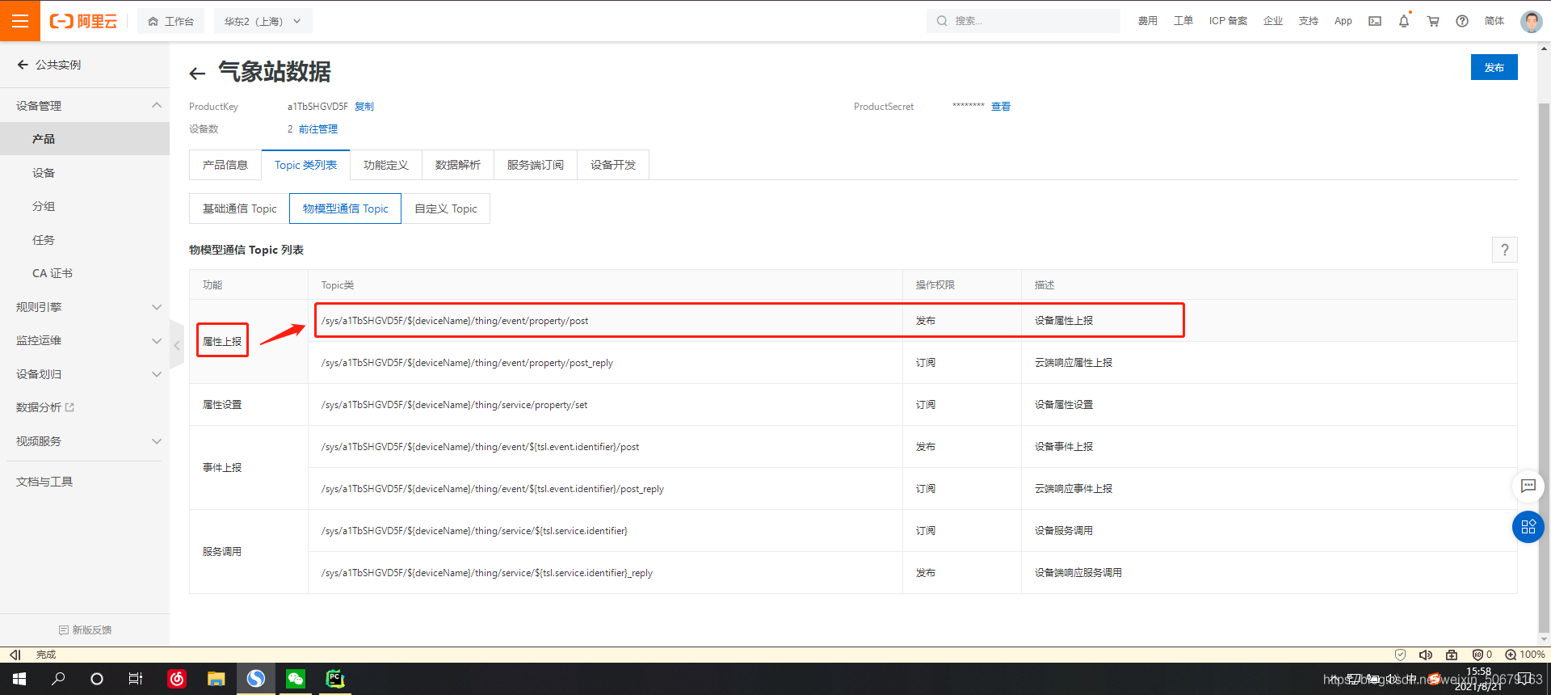
Task: Open the notifications bell
Action: tap(1404, 21)
